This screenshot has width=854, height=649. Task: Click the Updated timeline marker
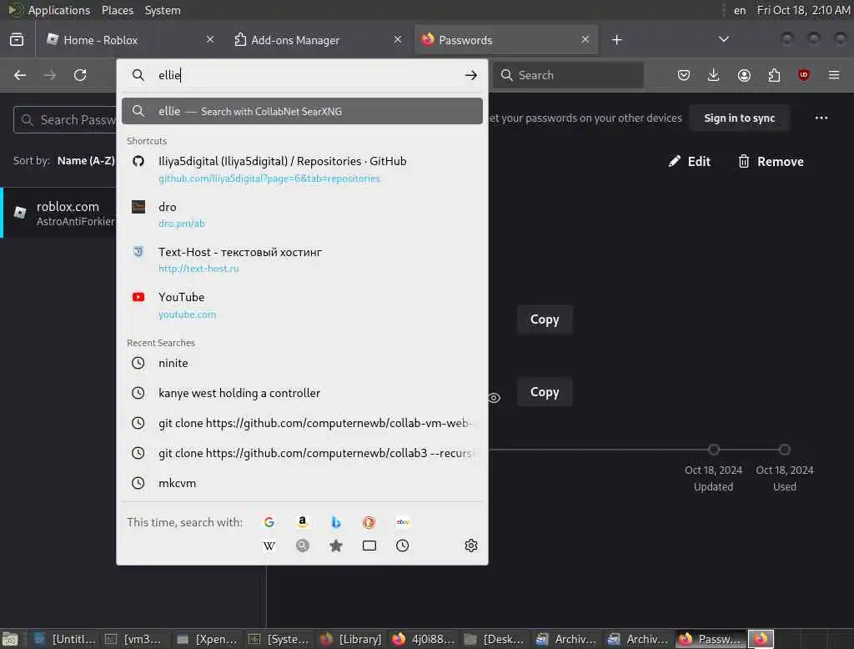coord(714,450)
